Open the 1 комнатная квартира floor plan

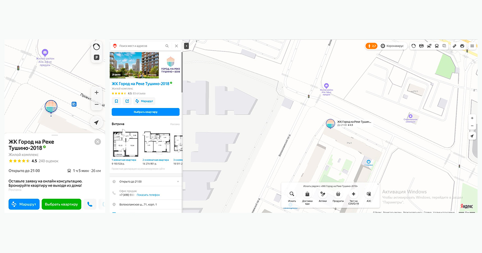(x=126, y=143)
